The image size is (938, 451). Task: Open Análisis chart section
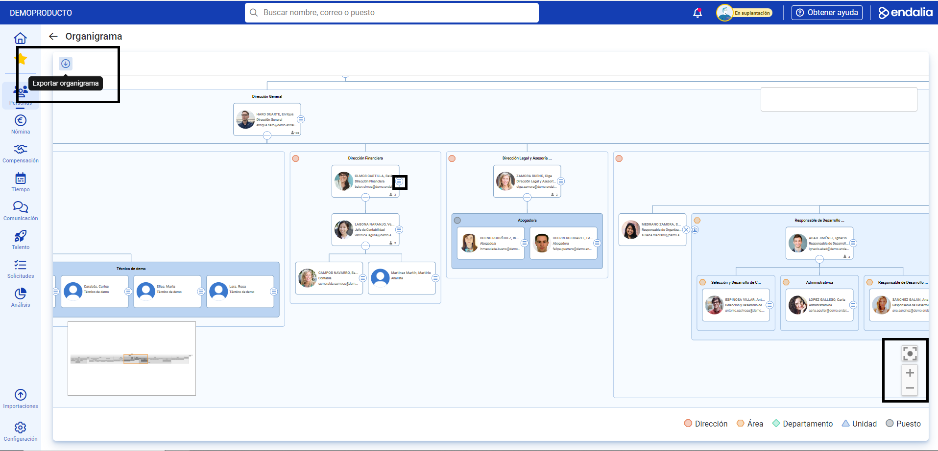click(x=21, y=297)
